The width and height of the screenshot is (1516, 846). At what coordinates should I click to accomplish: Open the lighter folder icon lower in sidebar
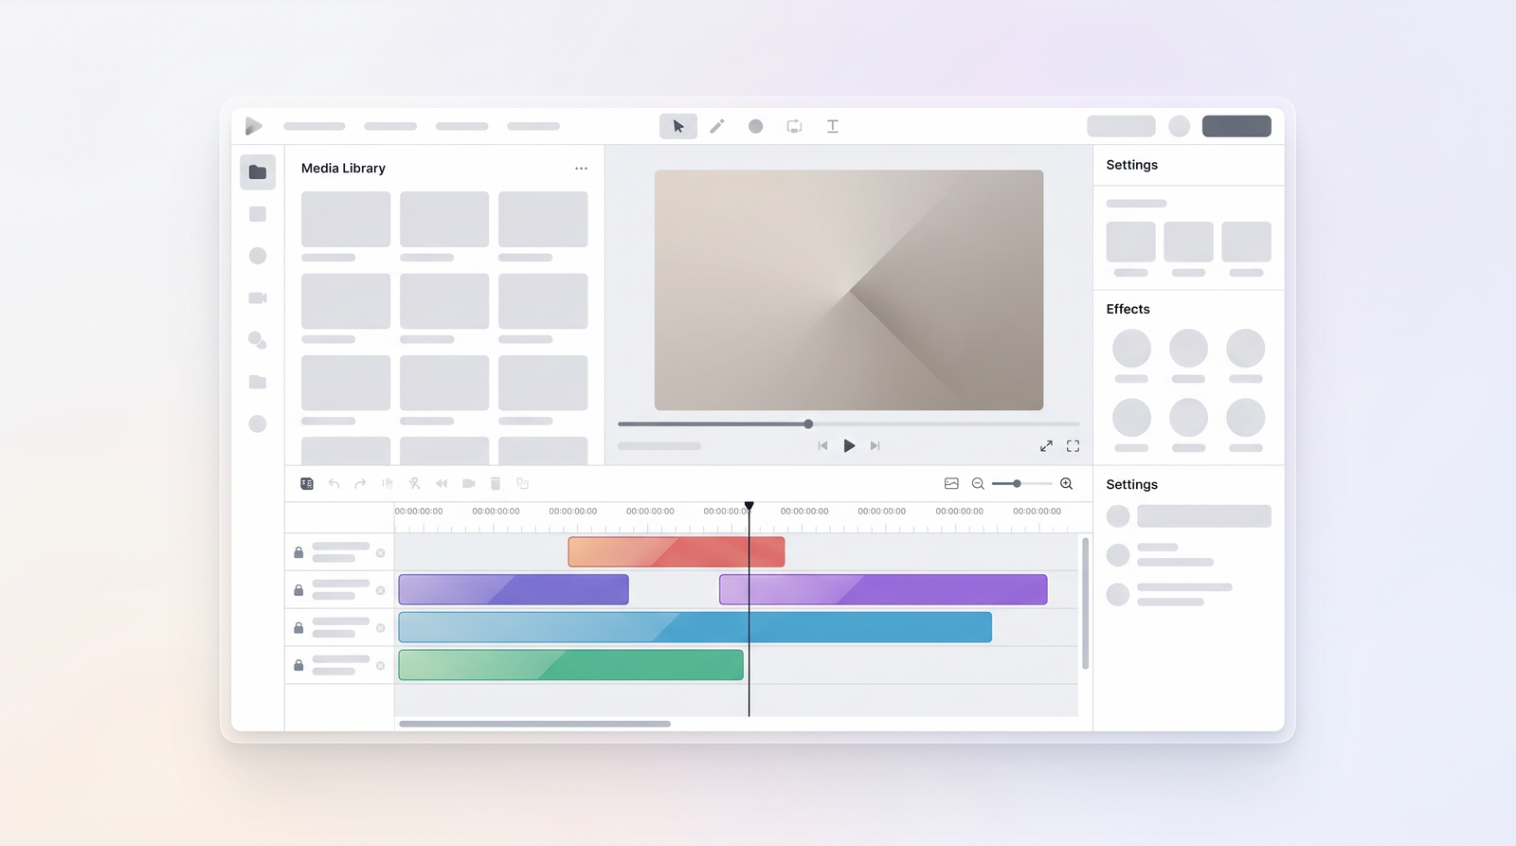click(x=258, y=382)
